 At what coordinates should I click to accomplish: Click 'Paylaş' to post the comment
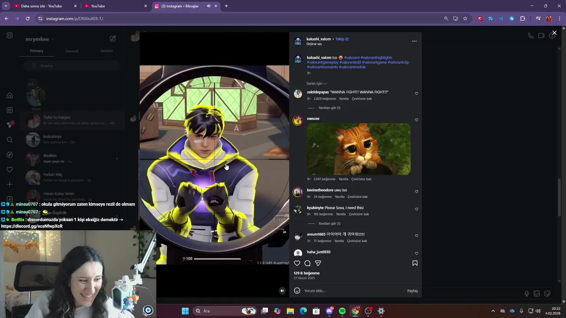click(x=412, y=291)
